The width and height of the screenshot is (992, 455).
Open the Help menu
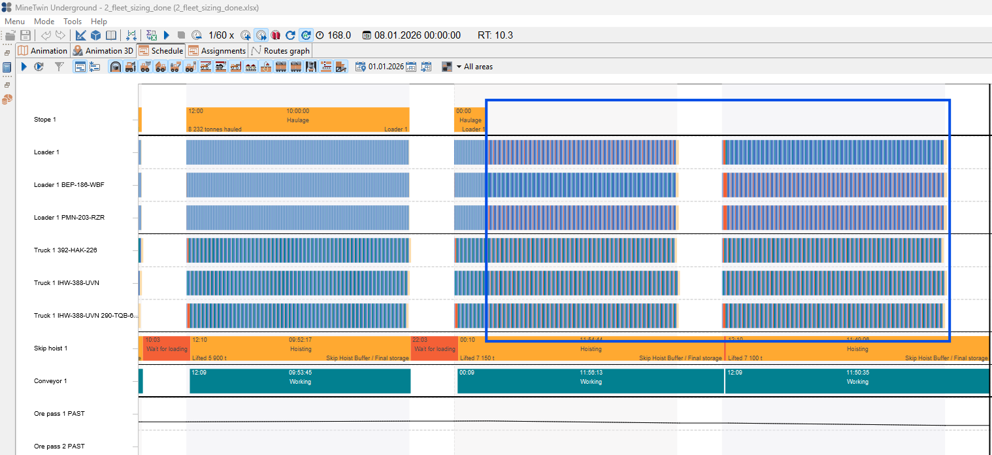coord(99,22)
